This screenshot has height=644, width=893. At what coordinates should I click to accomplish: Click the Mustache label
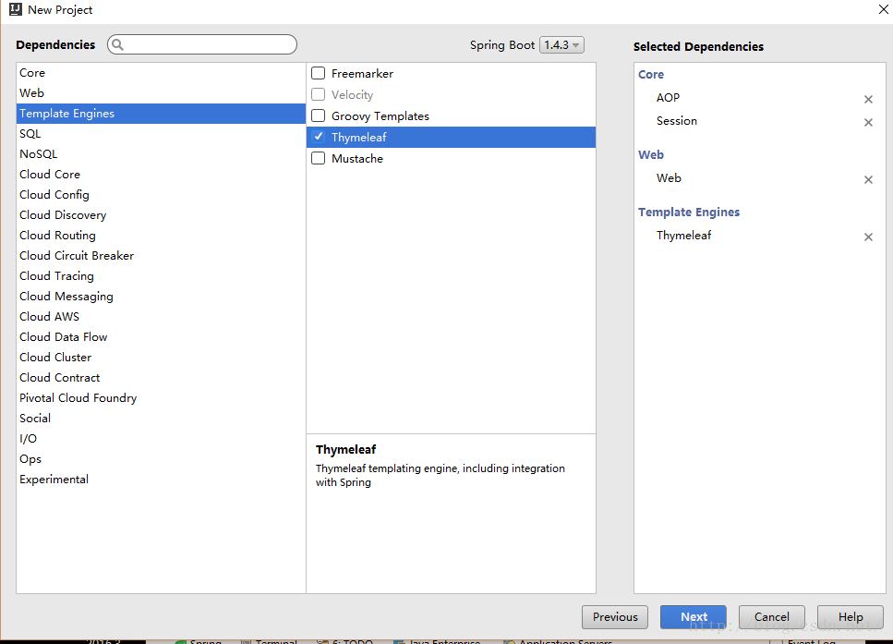click(357, 158)
